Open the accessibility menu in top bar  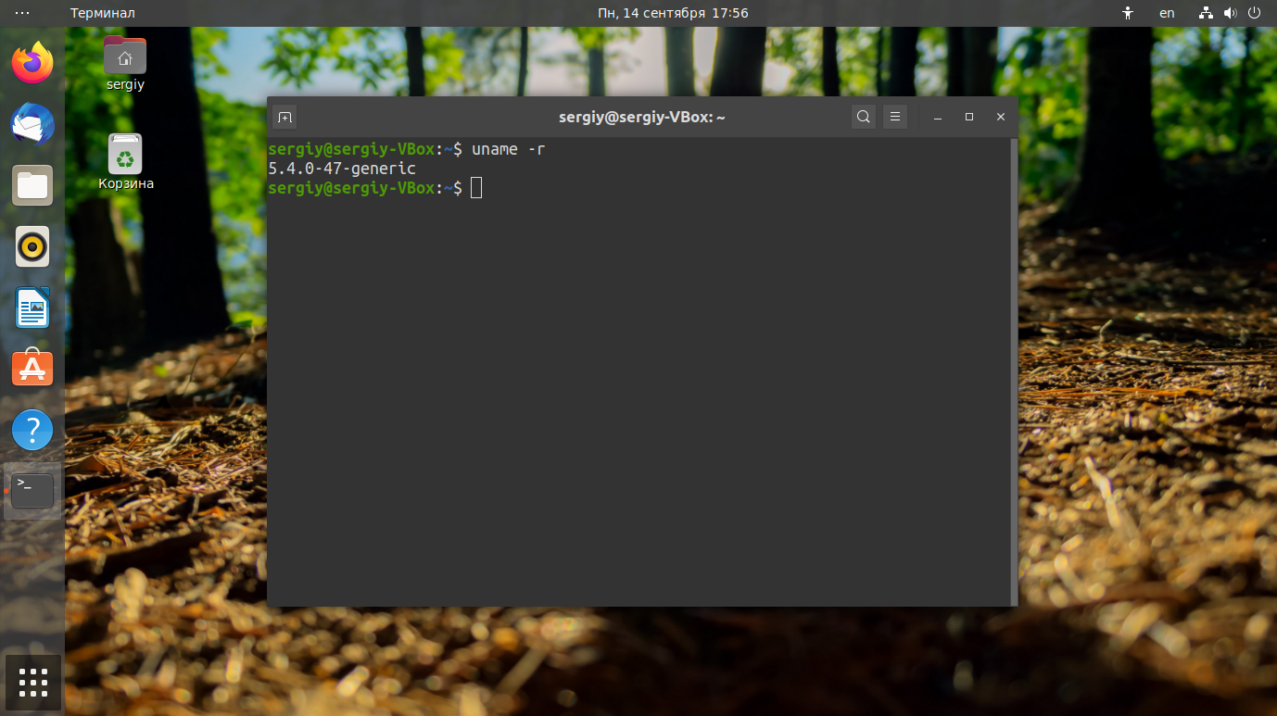(x=1128, y=13)
